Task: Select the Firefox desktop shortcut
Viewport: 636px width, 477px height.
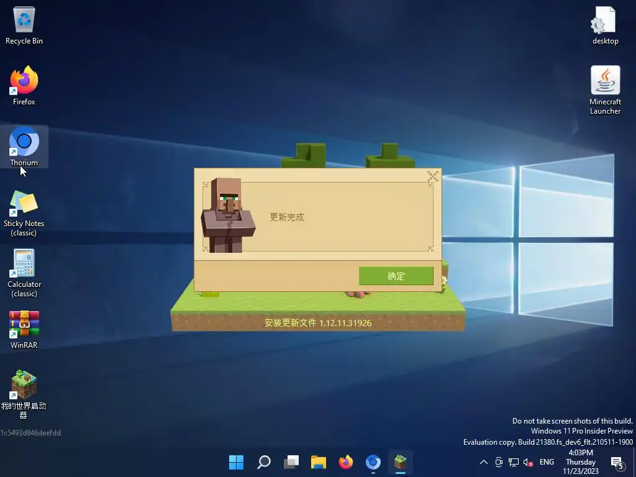Action: tap(24, 86)
